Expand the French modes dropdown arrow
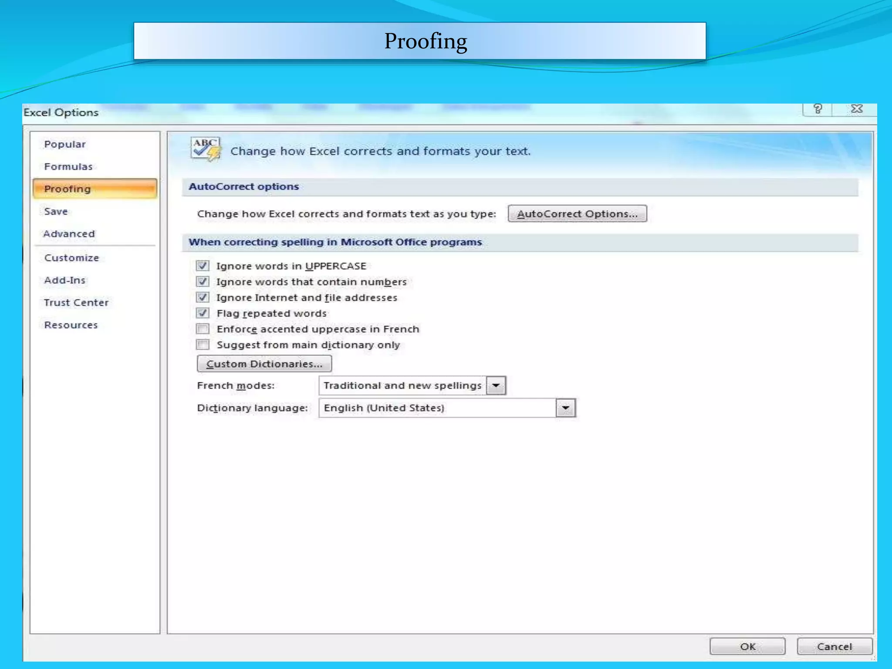 click(496, 385)
